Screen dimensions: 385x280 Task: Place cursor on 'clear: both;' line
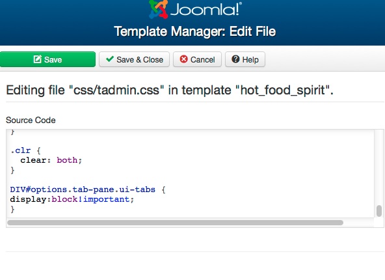(51, 160)
